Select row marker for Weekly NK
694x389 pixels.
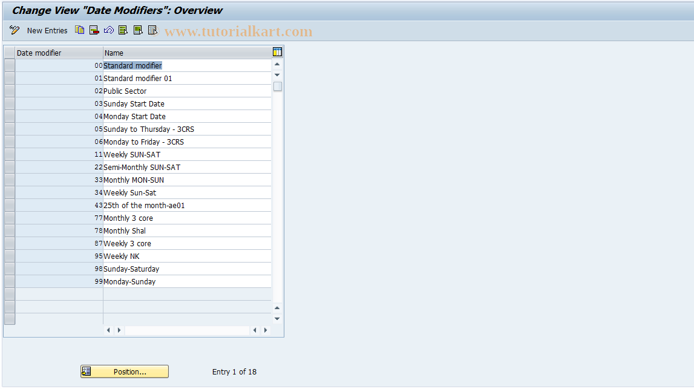(10, 257)
